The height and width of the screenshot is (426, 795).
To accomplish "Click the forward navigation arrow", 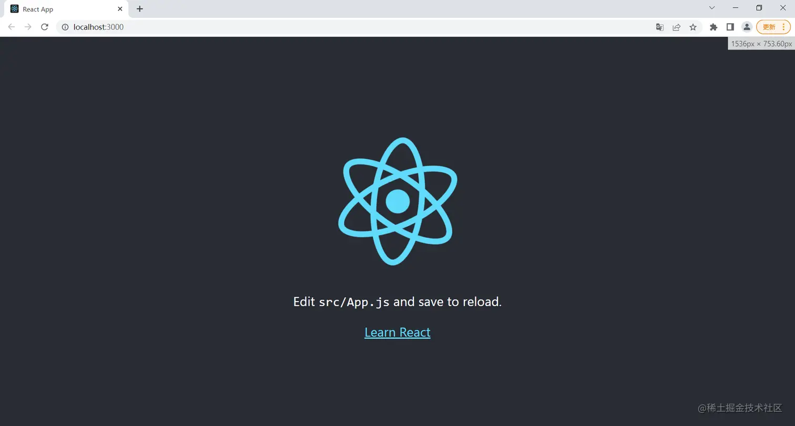I will coord(28,27).
